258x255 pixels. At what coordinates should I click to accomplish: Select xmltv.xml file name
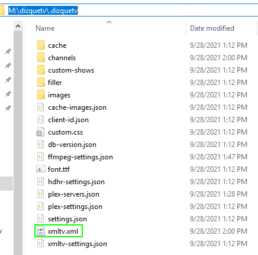(x=63, y=231)
